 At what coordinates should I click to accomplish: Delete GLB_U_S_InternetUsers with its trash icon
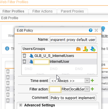[24, 56]
